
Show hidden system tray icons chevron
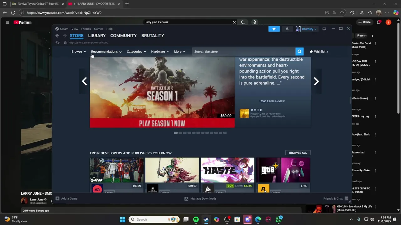351,219
